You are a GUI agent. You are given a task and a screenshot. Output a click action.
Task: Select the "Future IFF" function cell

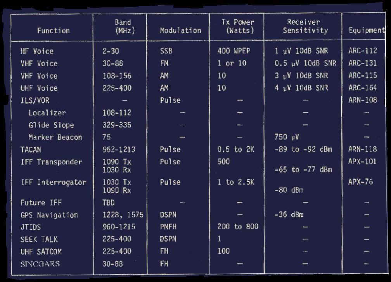click(41, 203)
